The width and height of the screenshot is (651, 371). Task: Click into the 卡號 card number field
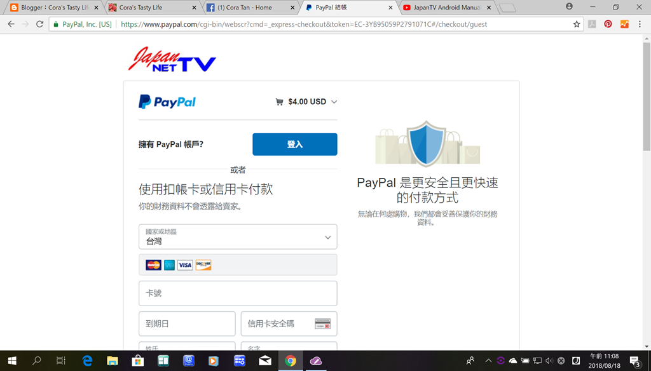coord(238,293)
